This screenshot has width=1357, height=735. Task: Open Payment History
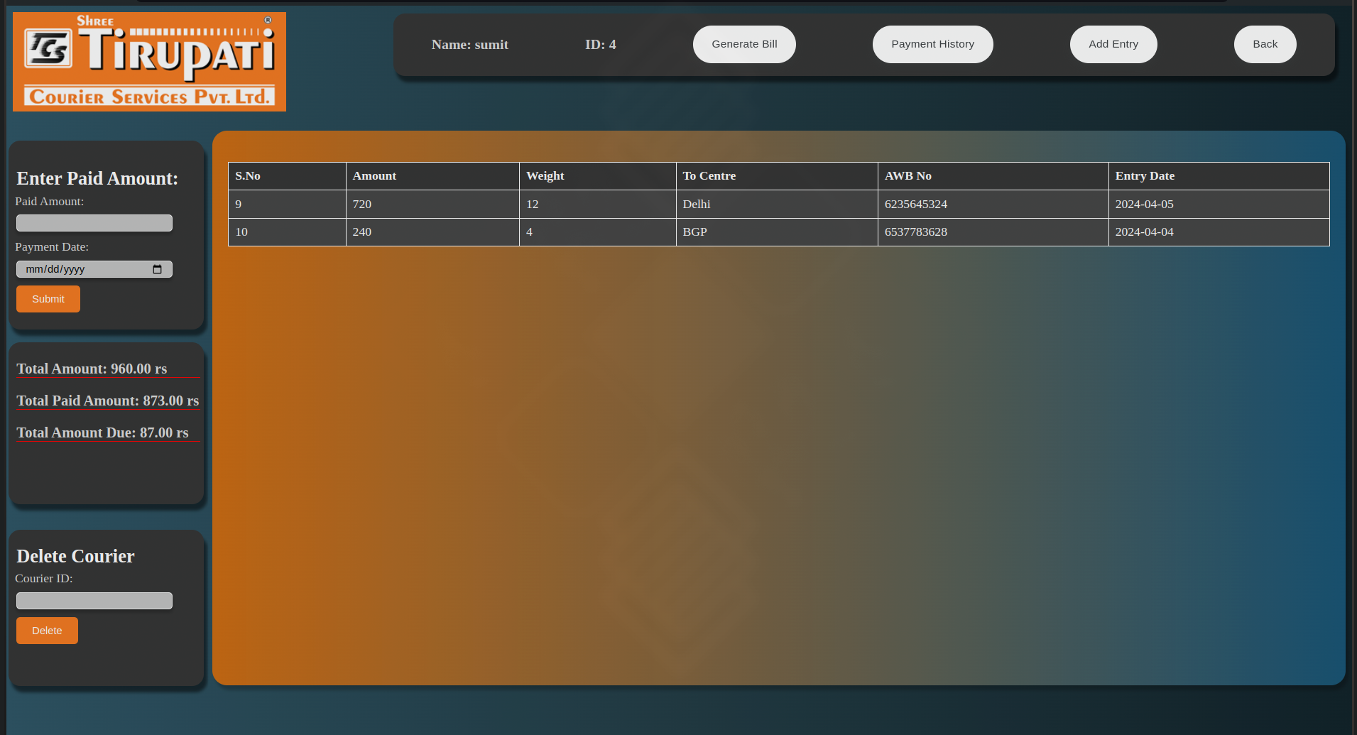932,44
